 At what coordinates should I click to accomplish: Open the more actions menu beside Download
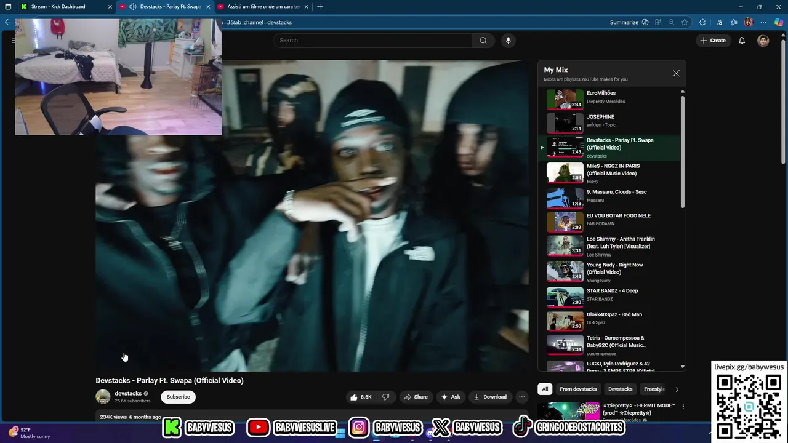pos(521,397)
